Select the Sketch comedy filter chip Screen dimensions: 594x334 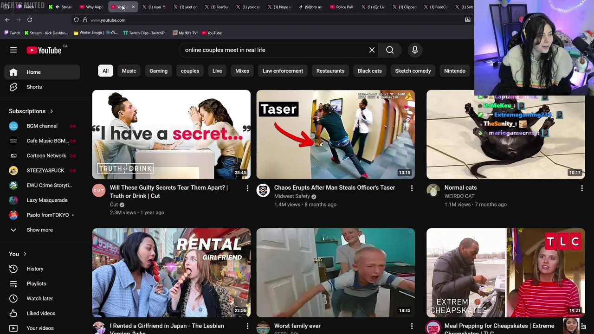[413, 71]
